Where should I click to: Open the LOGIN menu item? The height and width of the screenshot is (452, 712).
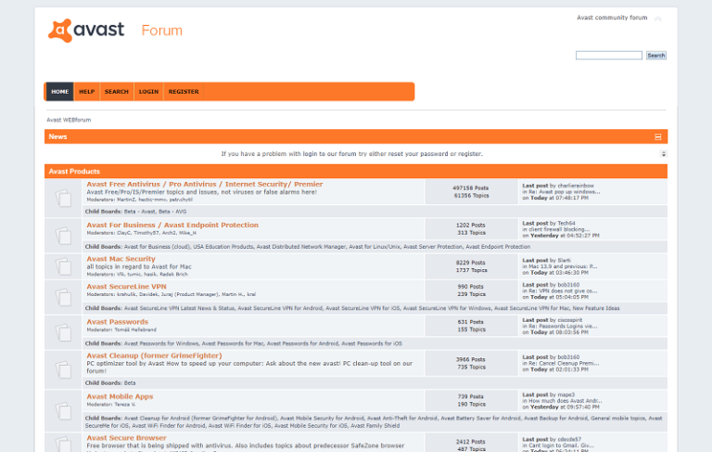tap(149, 91)
